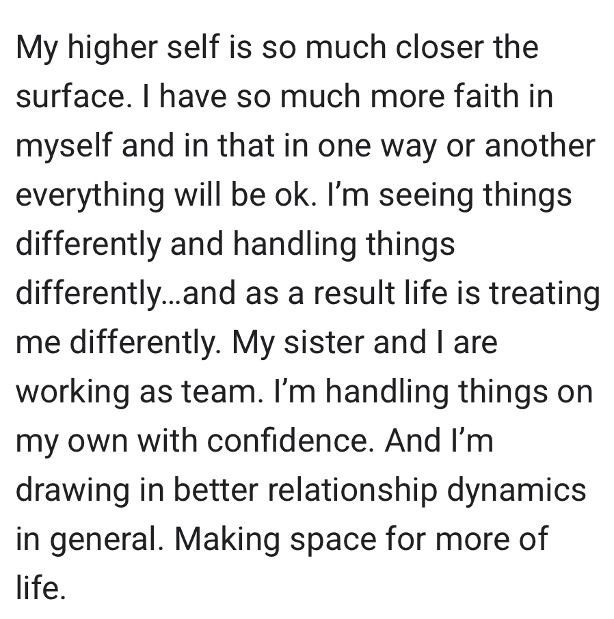Click the word 'confidence.'
This screenshot has height=619, width=614.
[291, 441]
